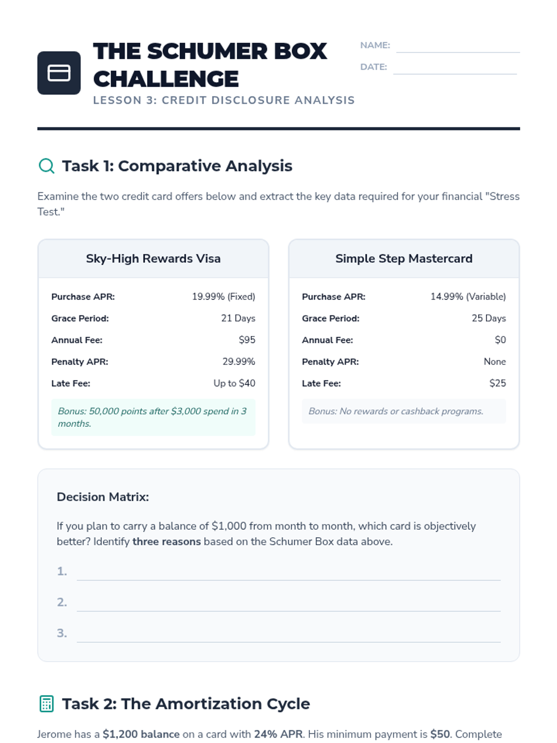The height and width of the screenshot is (743, 557).
Task: Click the Sky-High 50,000 points bonus note
Action: click(x=153, y=417)
